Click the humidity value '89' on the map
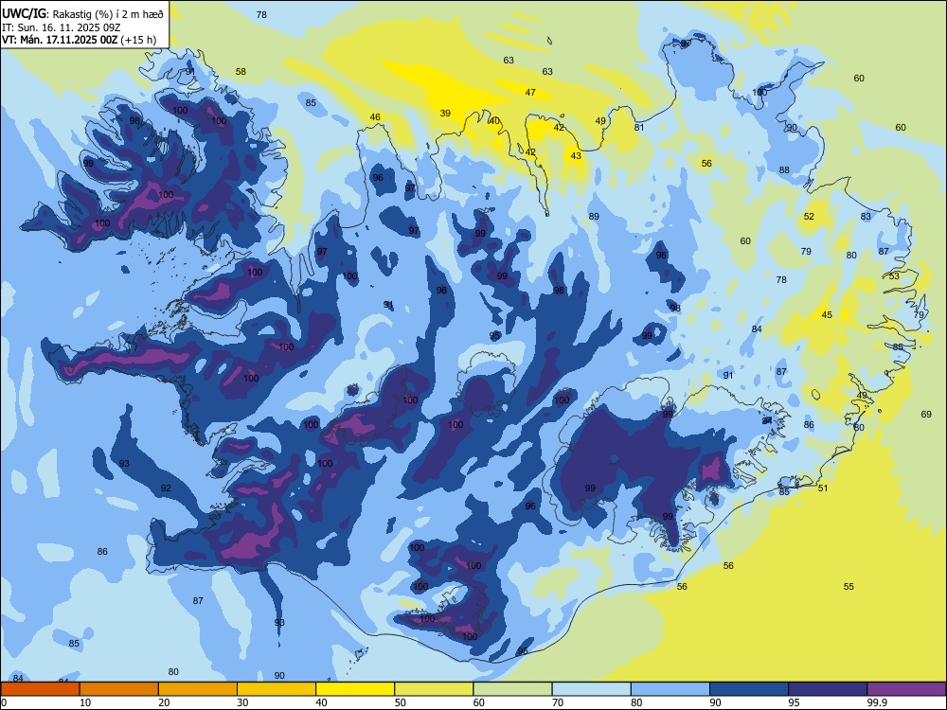The height and width of the screenshot is (710, 947). tap(594, 216)
